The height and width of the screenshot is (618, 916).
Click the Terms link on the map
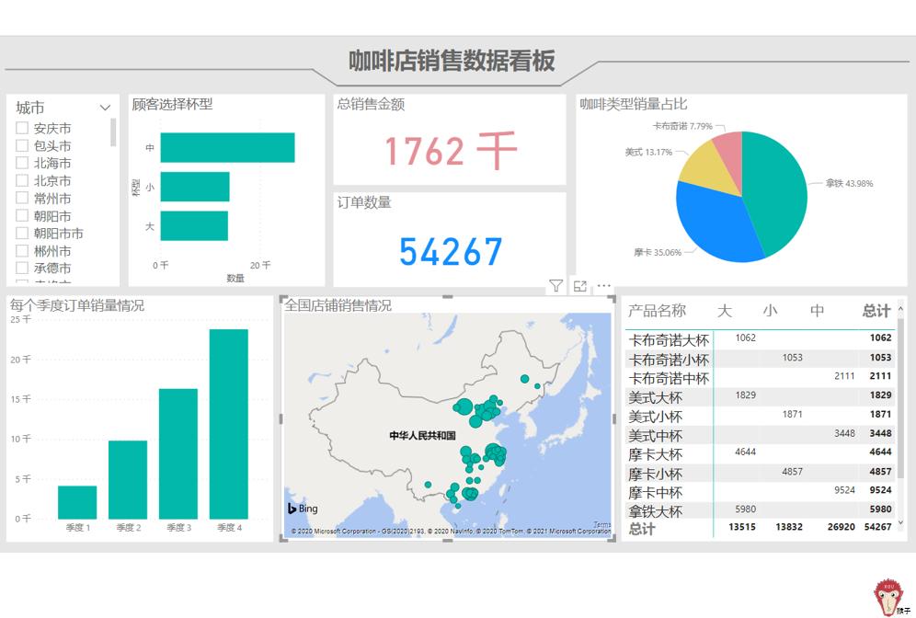tap(601, 521)
